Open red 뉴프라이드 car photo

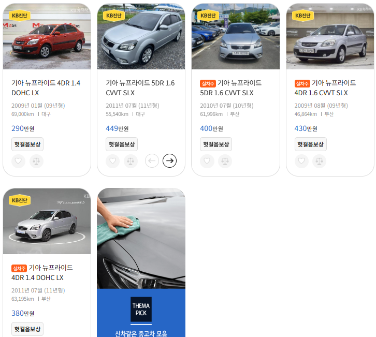click(x=47, y=36)
